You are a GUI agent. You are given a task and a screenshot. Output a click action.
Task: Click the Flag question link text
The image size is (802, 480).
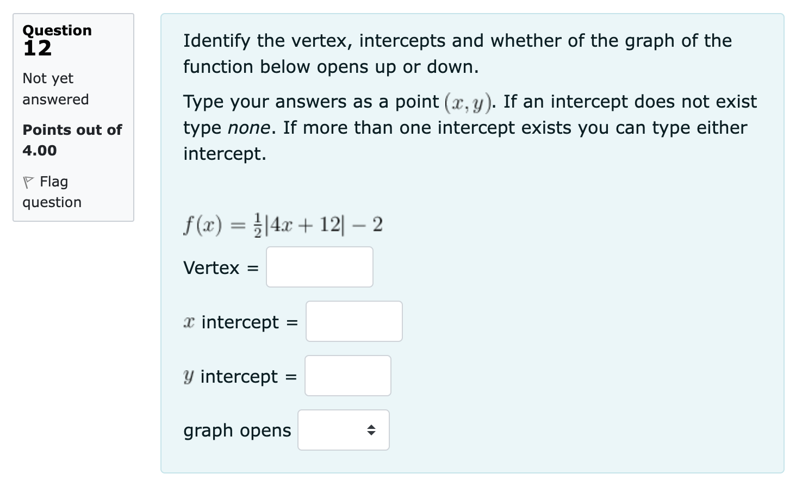click(x=53, y=191)
